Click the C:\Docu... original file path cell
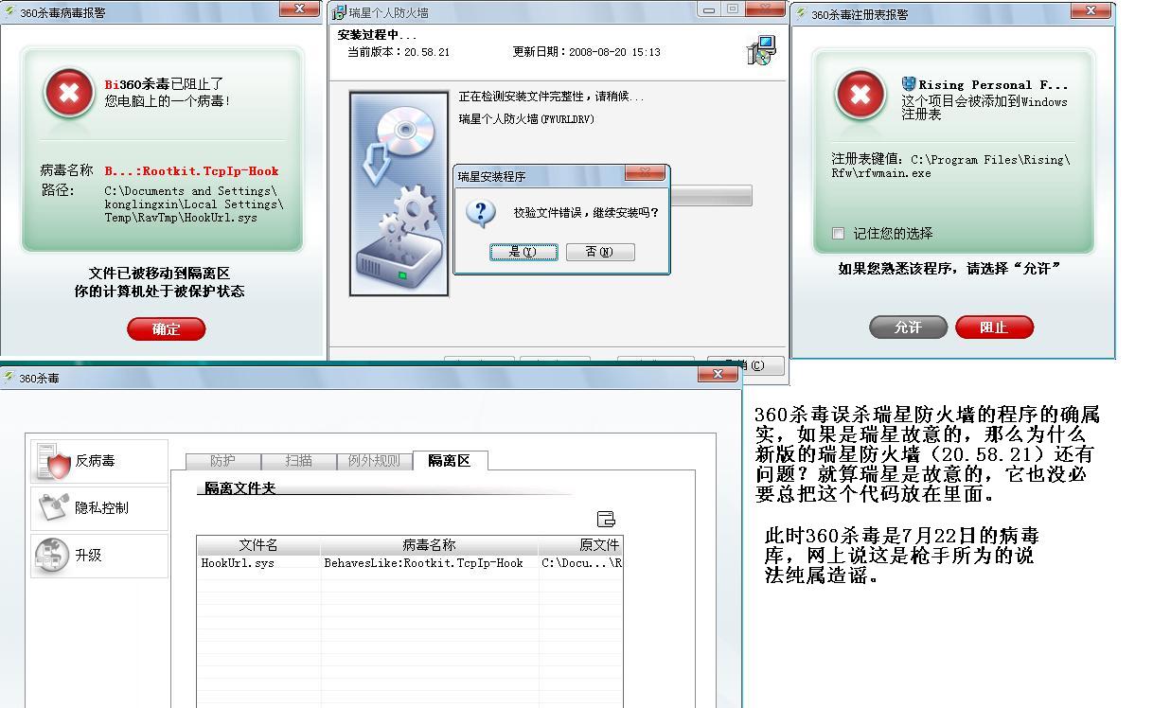 click(581, 562)
